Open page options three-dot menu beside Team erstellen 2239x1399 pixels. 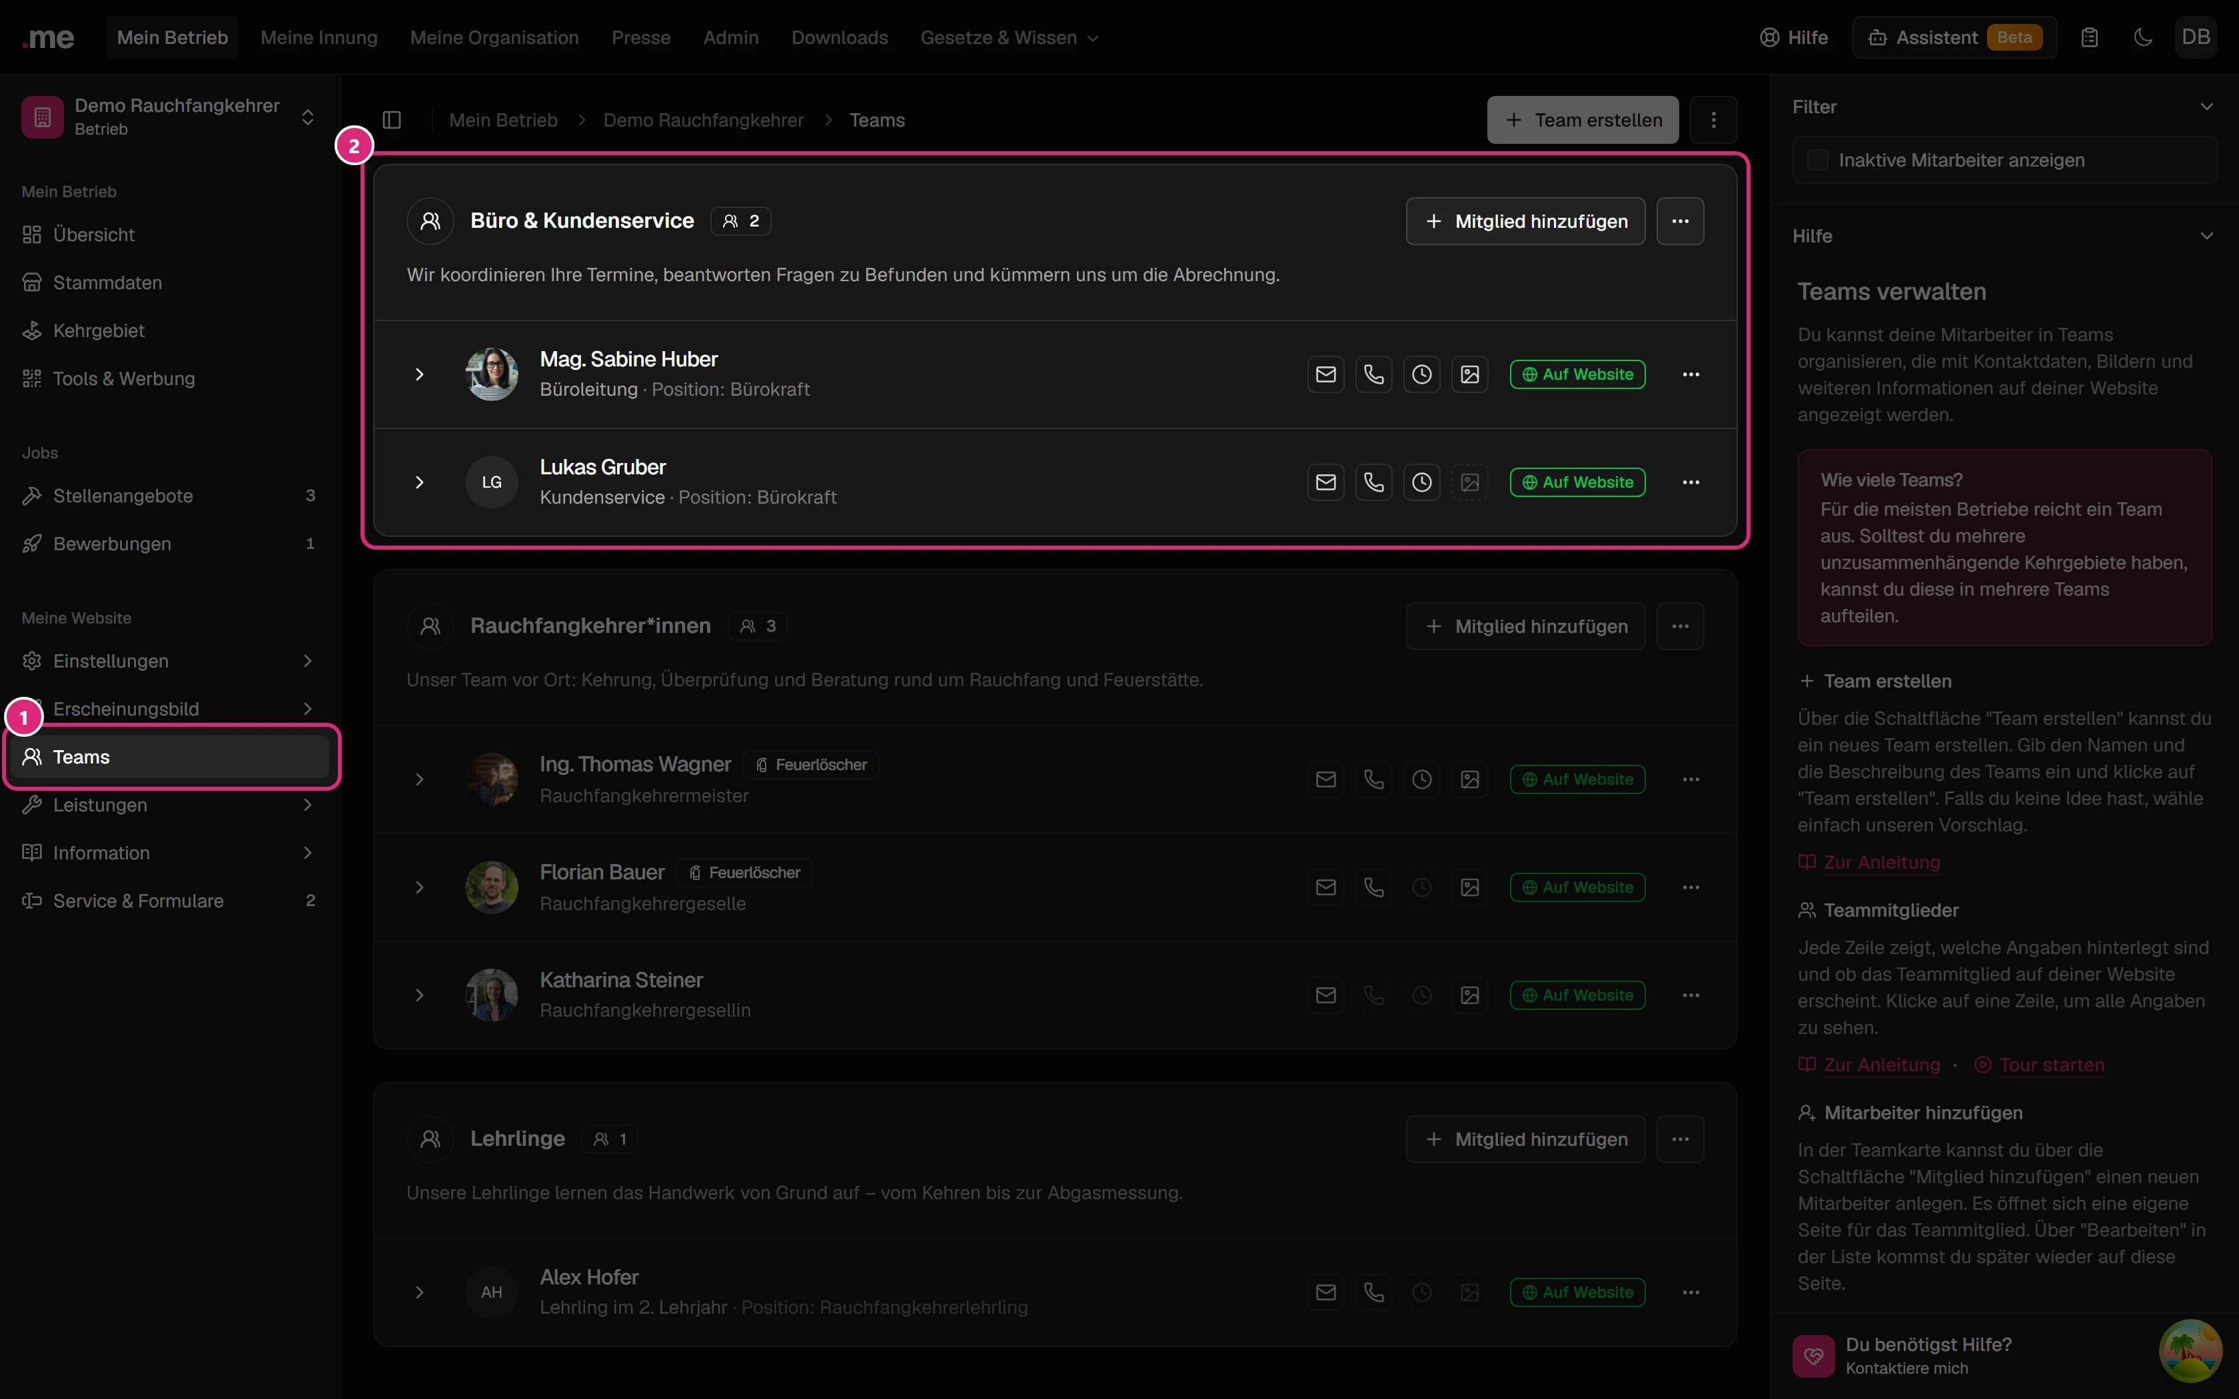(x=1713, y=121)
